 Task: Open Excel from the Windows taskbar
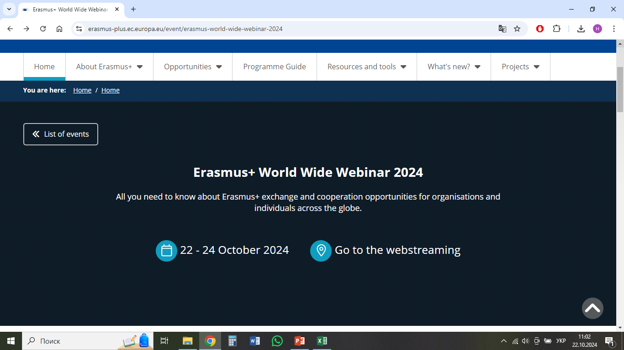point(322,341)
